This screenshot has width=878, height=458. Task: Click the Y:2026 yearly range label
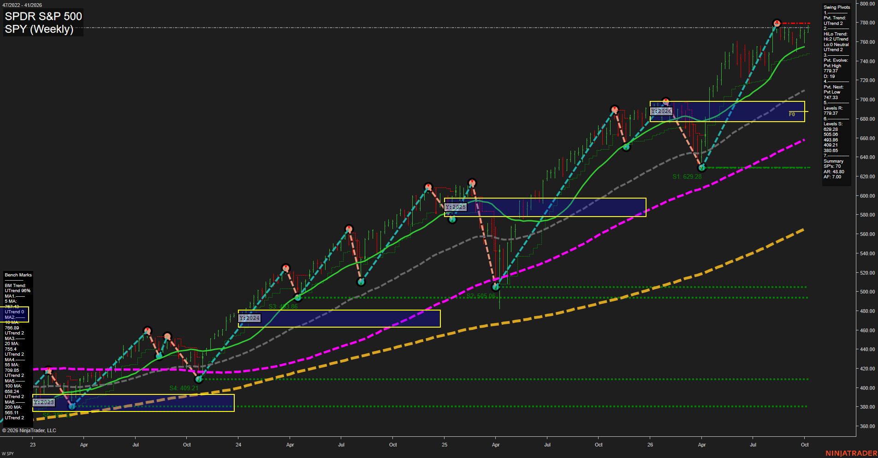coord(661,111)
